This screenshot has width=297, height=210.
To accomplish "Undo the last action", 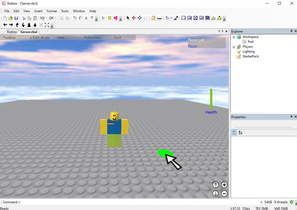I will click(42, 18).
